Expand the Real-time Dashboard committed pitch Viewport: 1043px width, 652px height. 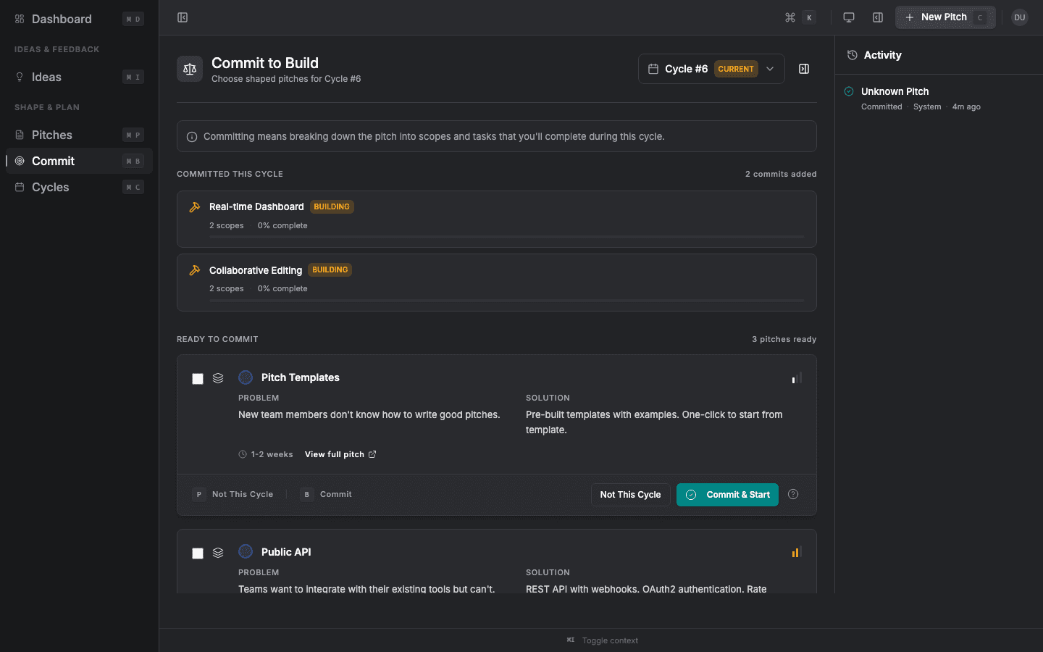(256, 207)
